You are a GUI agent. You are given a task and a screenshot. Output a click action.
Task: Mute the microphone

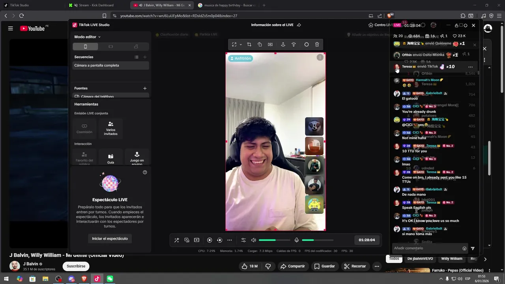tap(297, 240)
